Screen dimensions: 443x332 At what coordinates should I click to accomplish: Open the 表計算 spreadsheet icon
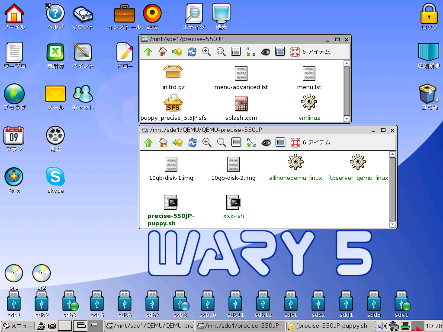click(x=55, y=56)
